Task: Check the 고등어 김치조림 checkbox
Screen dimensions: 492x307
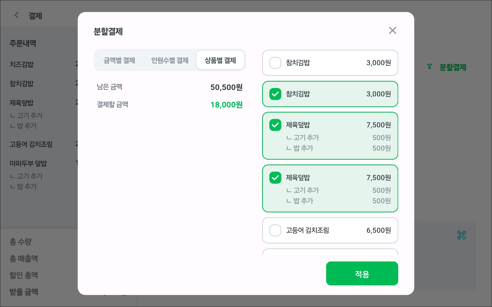Action: 275,230
